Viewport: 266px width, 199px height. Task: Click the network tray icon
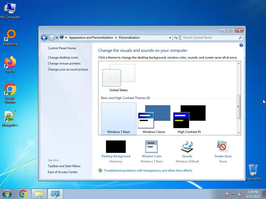tap(234, 194)
